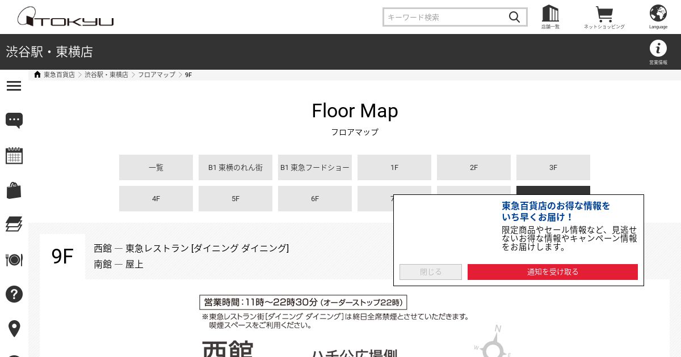Screen dimensions: 681x357
Task: Go to 東急百貨店 breadcrumb link
Action: coord(59,75)
